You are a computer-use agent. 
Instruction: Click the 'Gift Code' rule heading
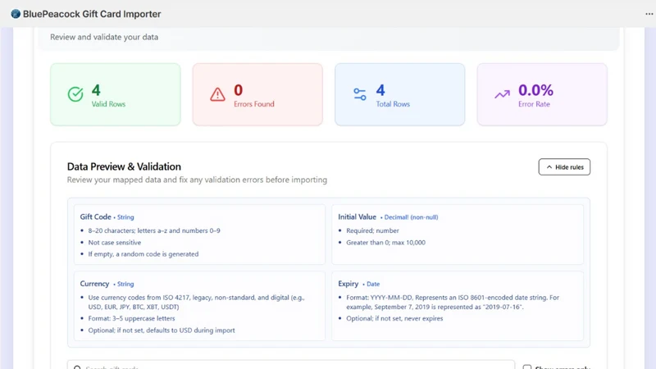pyautogui.click(x=95, y=216)
